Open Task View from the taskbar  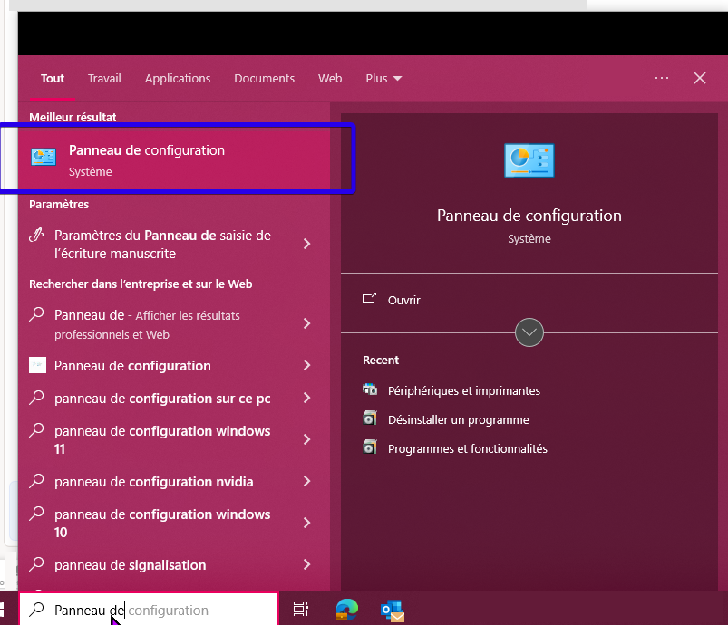click(x=301, y=610)
